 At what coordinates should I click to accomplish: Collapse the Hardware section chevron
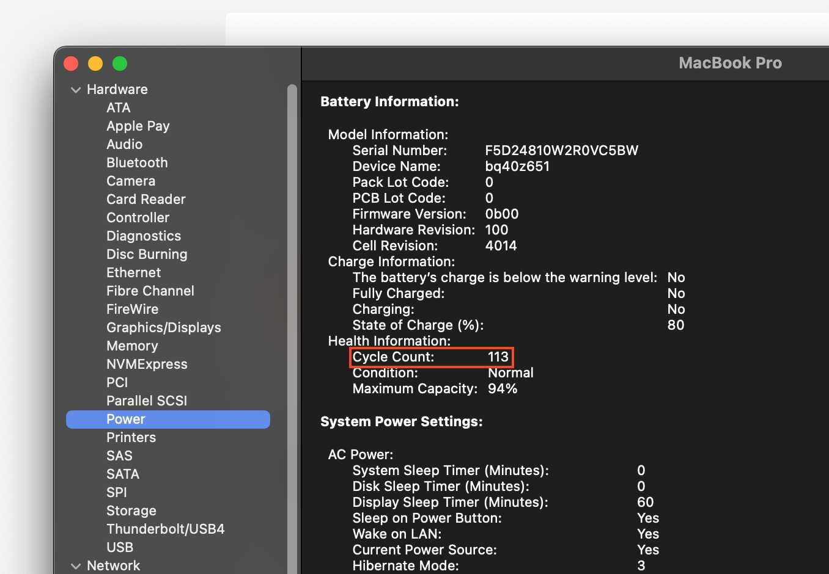(x=76, y=90)
